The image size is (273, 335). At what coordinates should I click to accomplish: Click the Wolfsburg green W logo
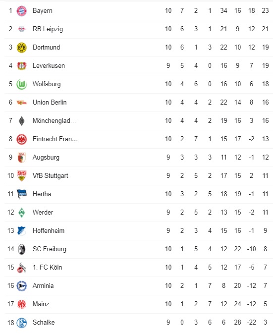tap(22, 84)
